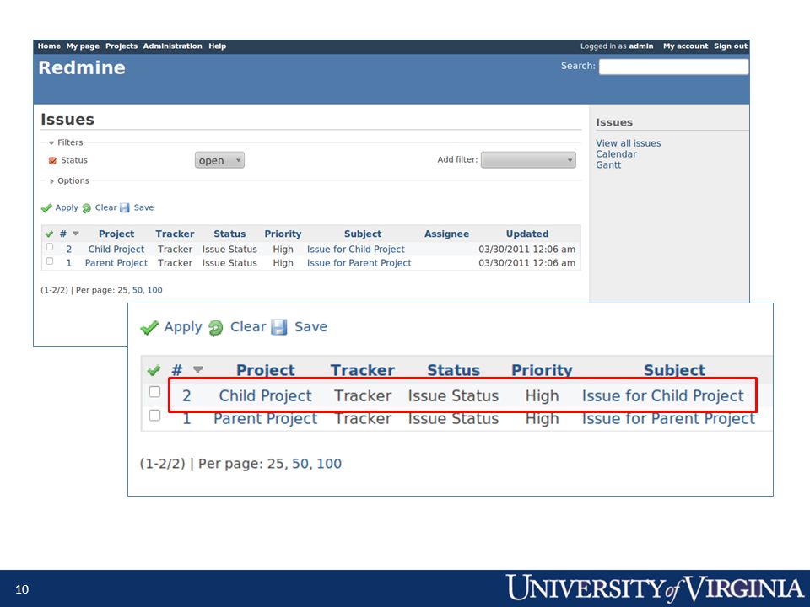Viewport: 810px width, 607px height.
Task: Click Project header in enlarged table
Action: click(266, 370)
